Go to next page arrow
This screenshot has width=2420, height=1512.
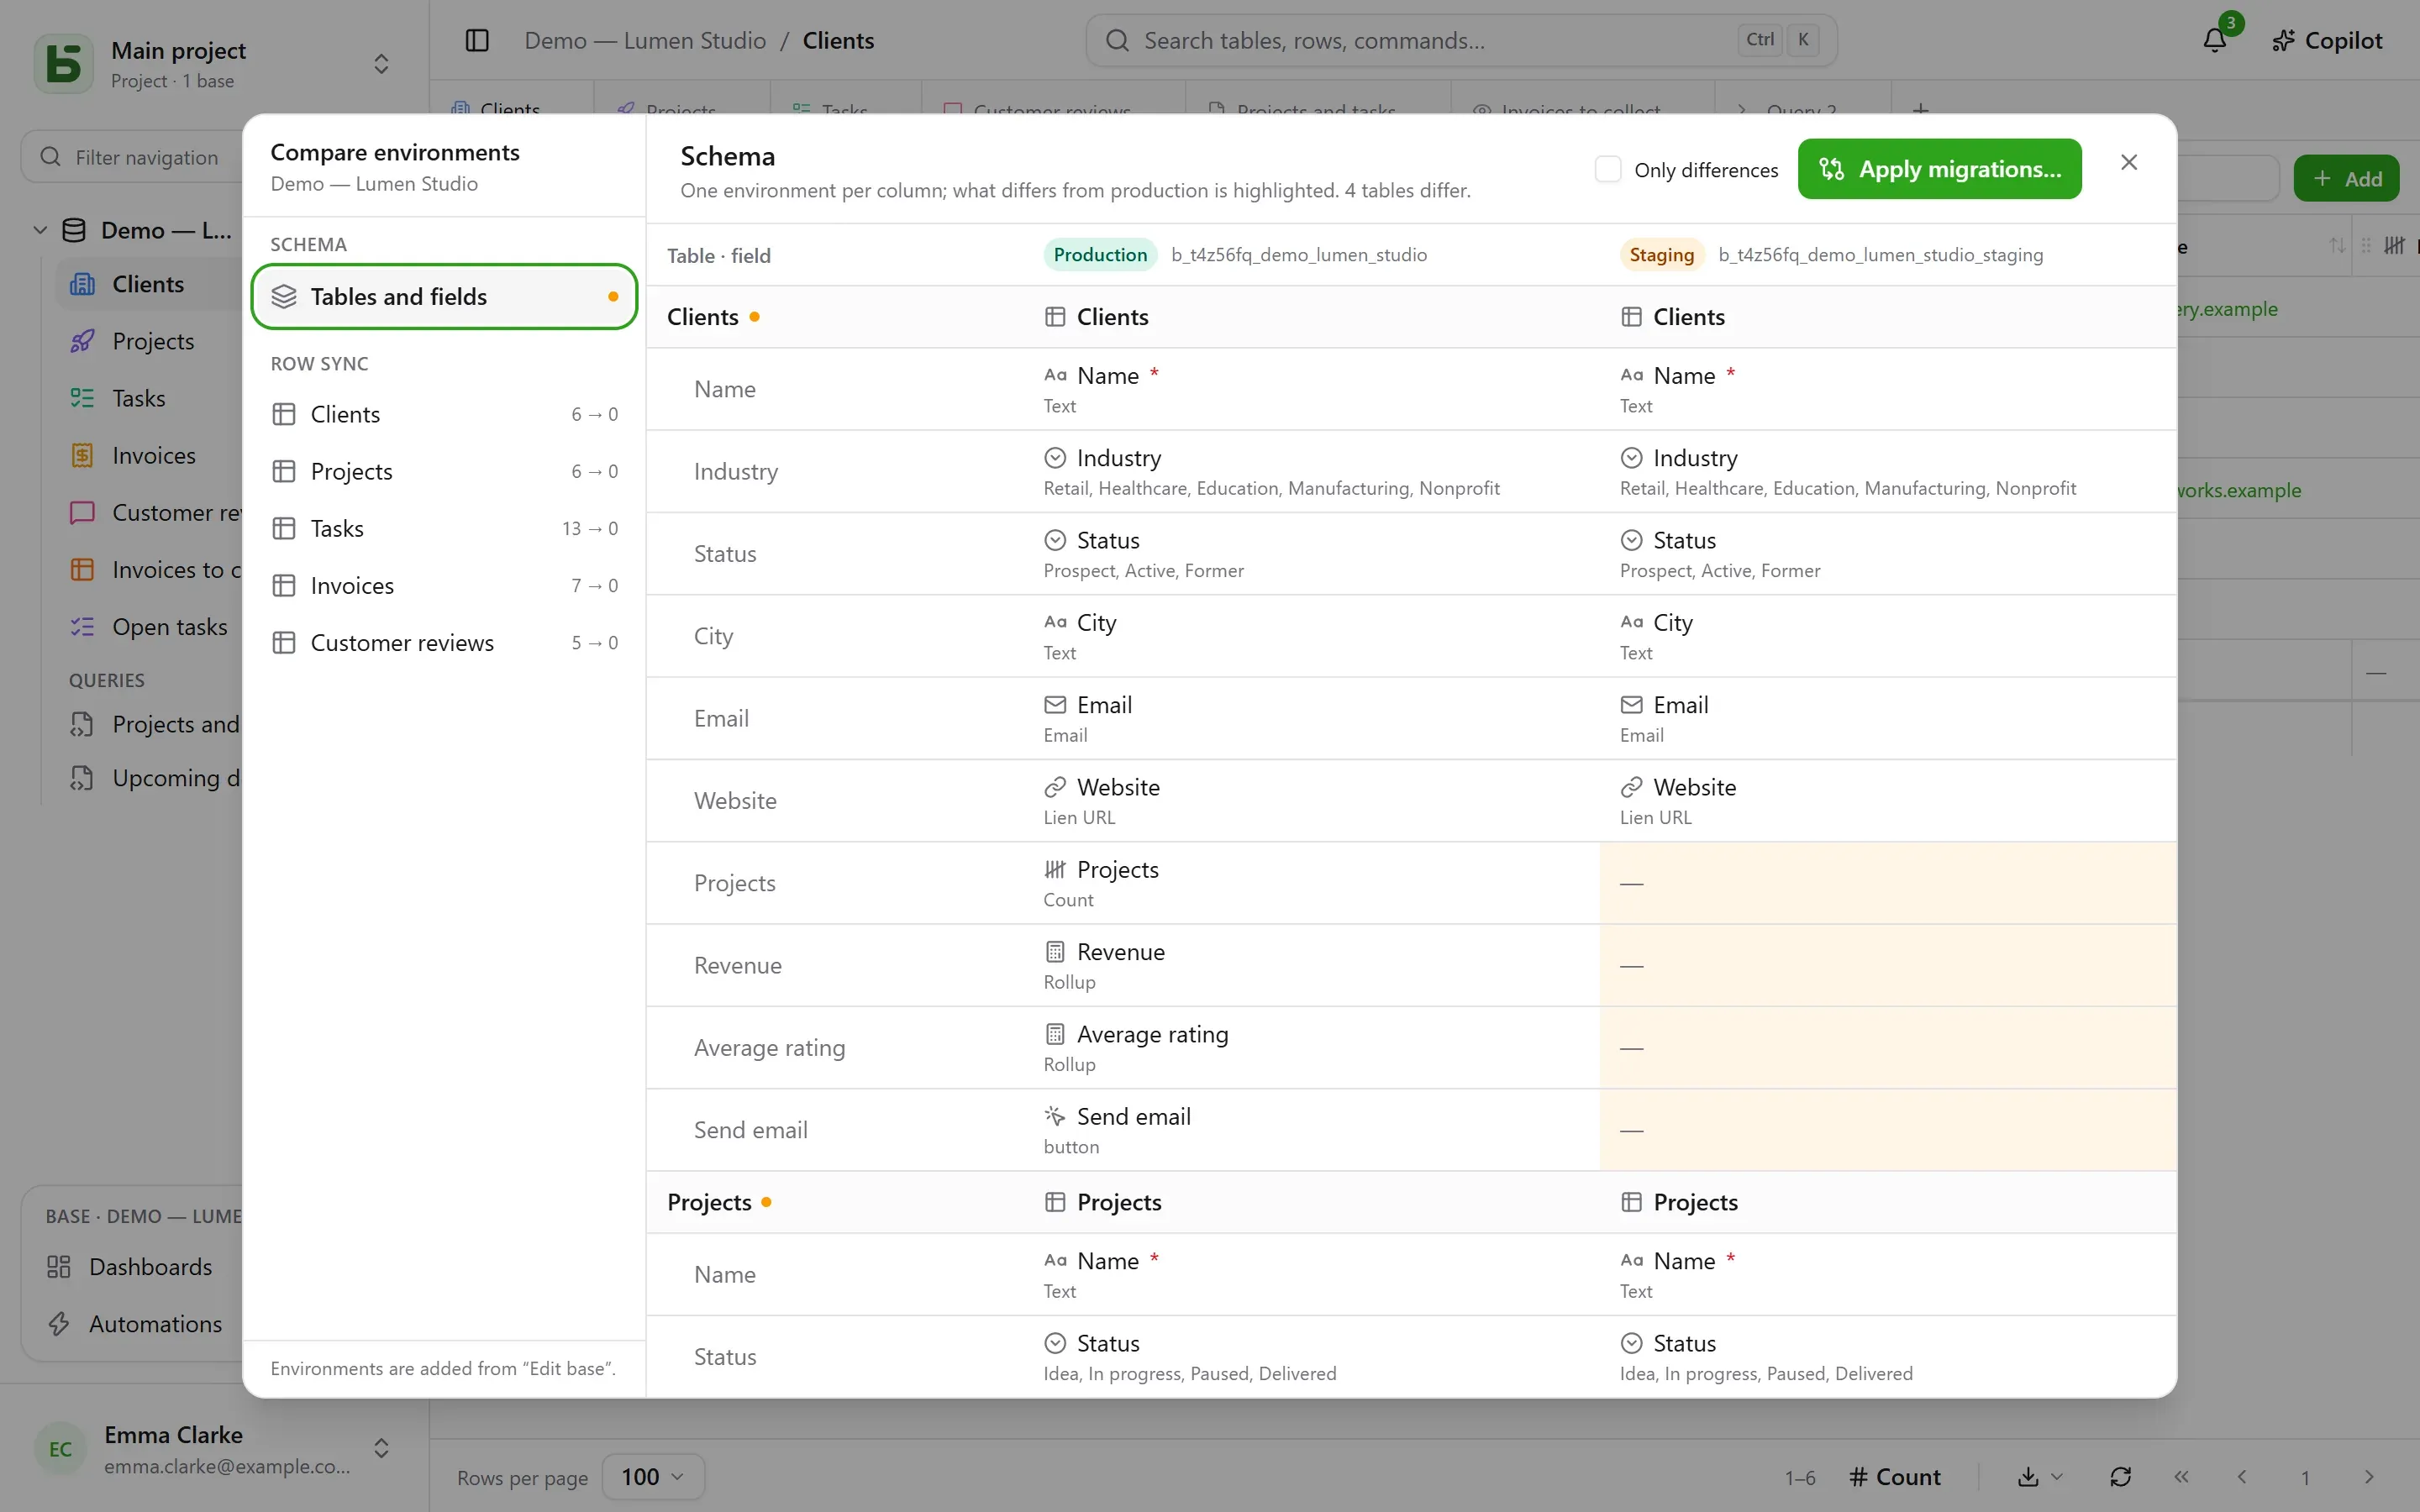tap(2368, 1477)
